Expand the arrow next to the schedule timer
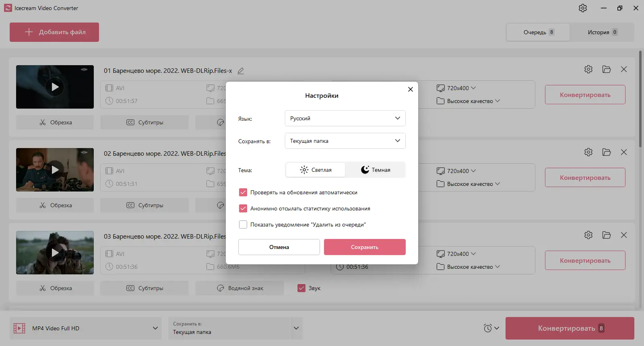 click(x=497, y=328)
